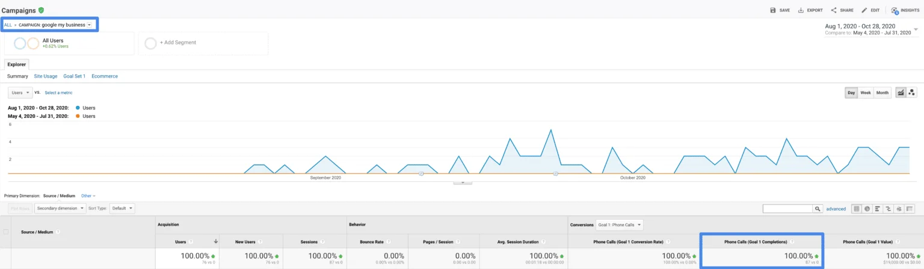Focus the table search input field
The height and width of the screenshot is (269, 924).
pos(788,209)
